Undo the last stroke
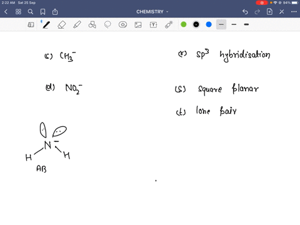Viewport: 300px width, 225px height. click(245, 12)
